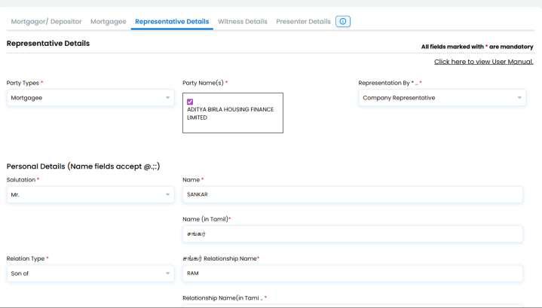The image size is (542, 308).
Task: Switch to Mortgagor/ Depositor tab
Action: click(46, 21)
